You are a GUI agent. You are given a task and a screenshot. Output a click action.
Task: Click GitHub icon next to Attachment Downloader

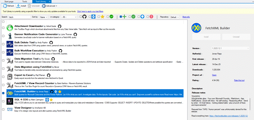59,26
